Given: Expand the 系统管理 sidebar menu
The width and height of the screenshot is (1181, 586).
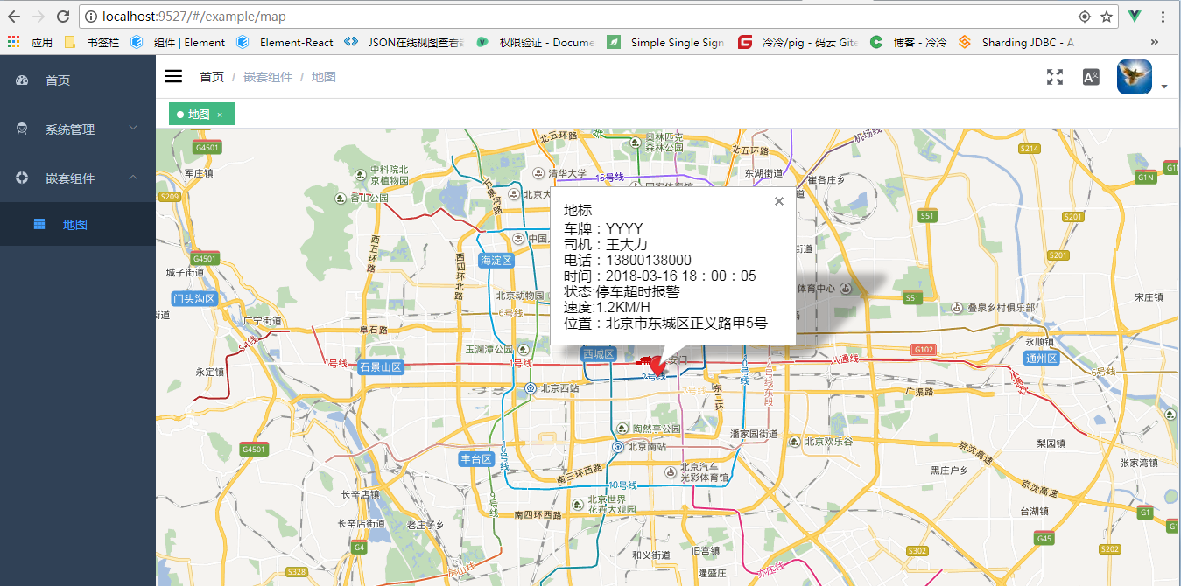Looking at the screenshot, I should click(78, 129).
